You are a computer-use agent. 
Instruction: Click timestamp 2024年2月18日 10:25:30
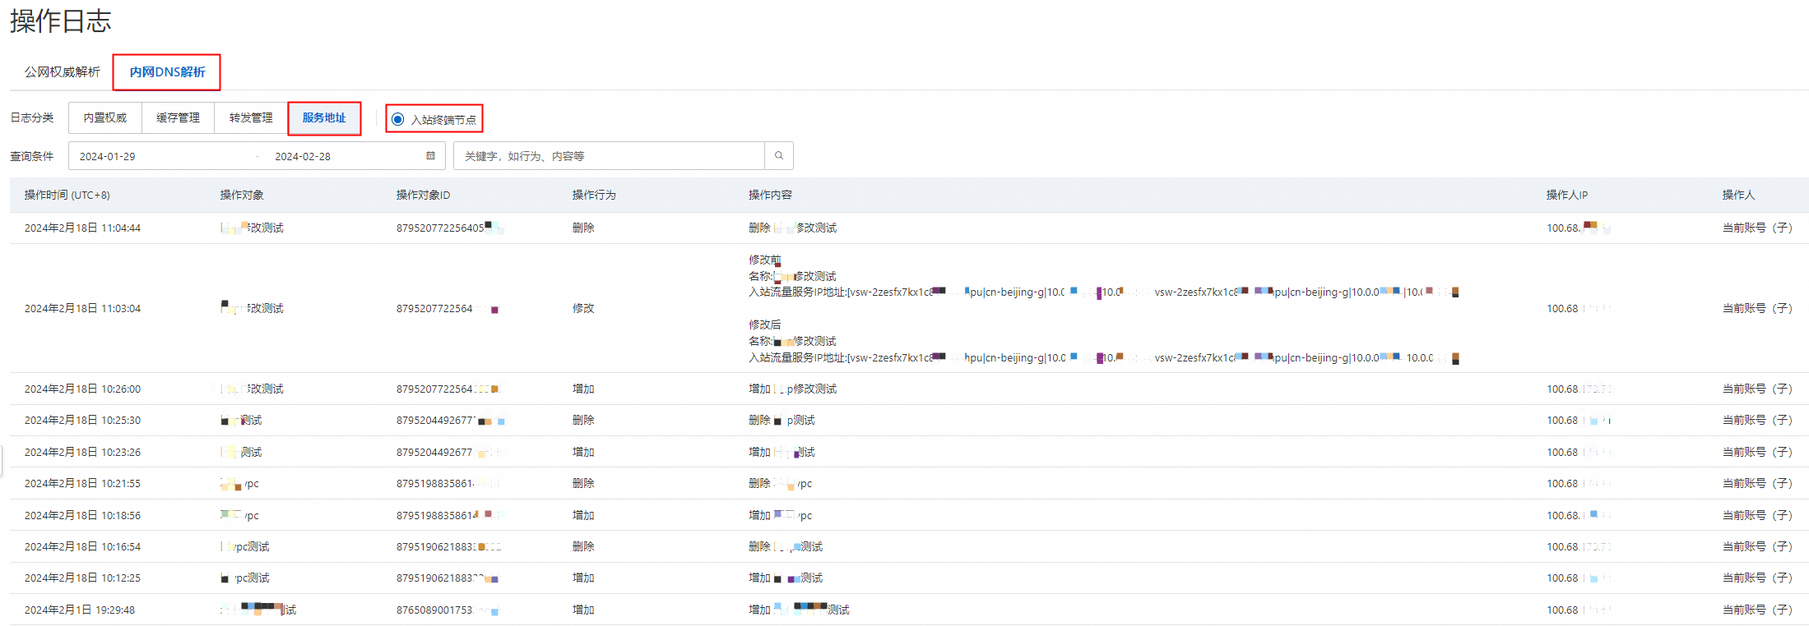[x=82, y=420]
